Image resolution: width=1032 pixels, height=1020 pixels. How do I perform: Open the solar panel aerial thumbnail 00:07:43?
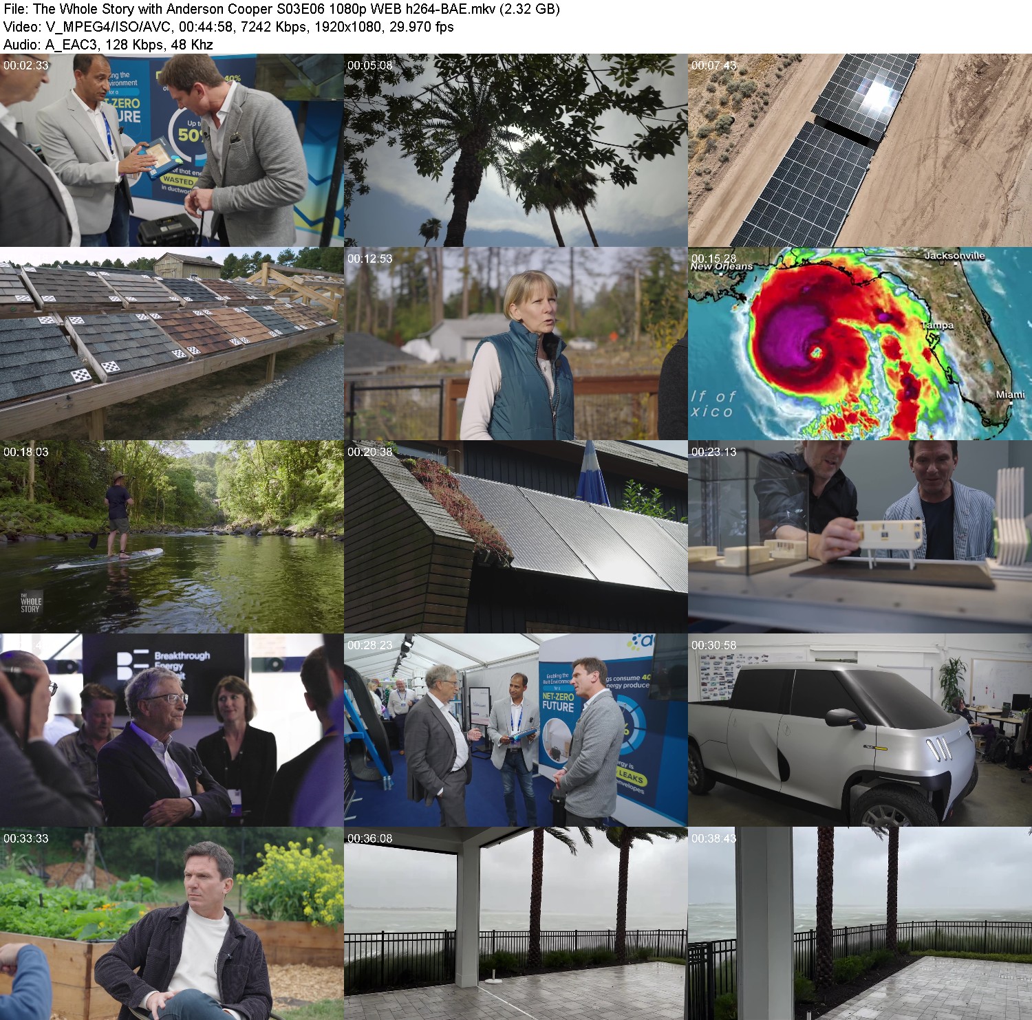pos(860,150)
